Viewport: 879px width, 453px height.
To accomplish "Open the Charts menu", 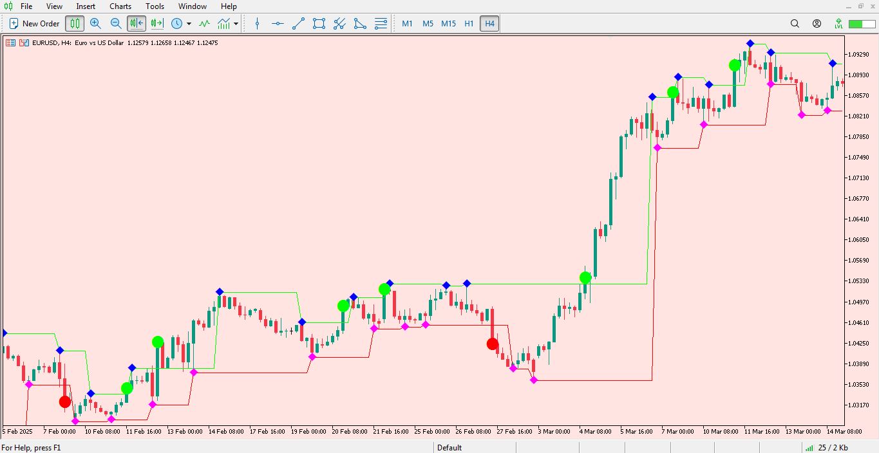I will [120, 6].
